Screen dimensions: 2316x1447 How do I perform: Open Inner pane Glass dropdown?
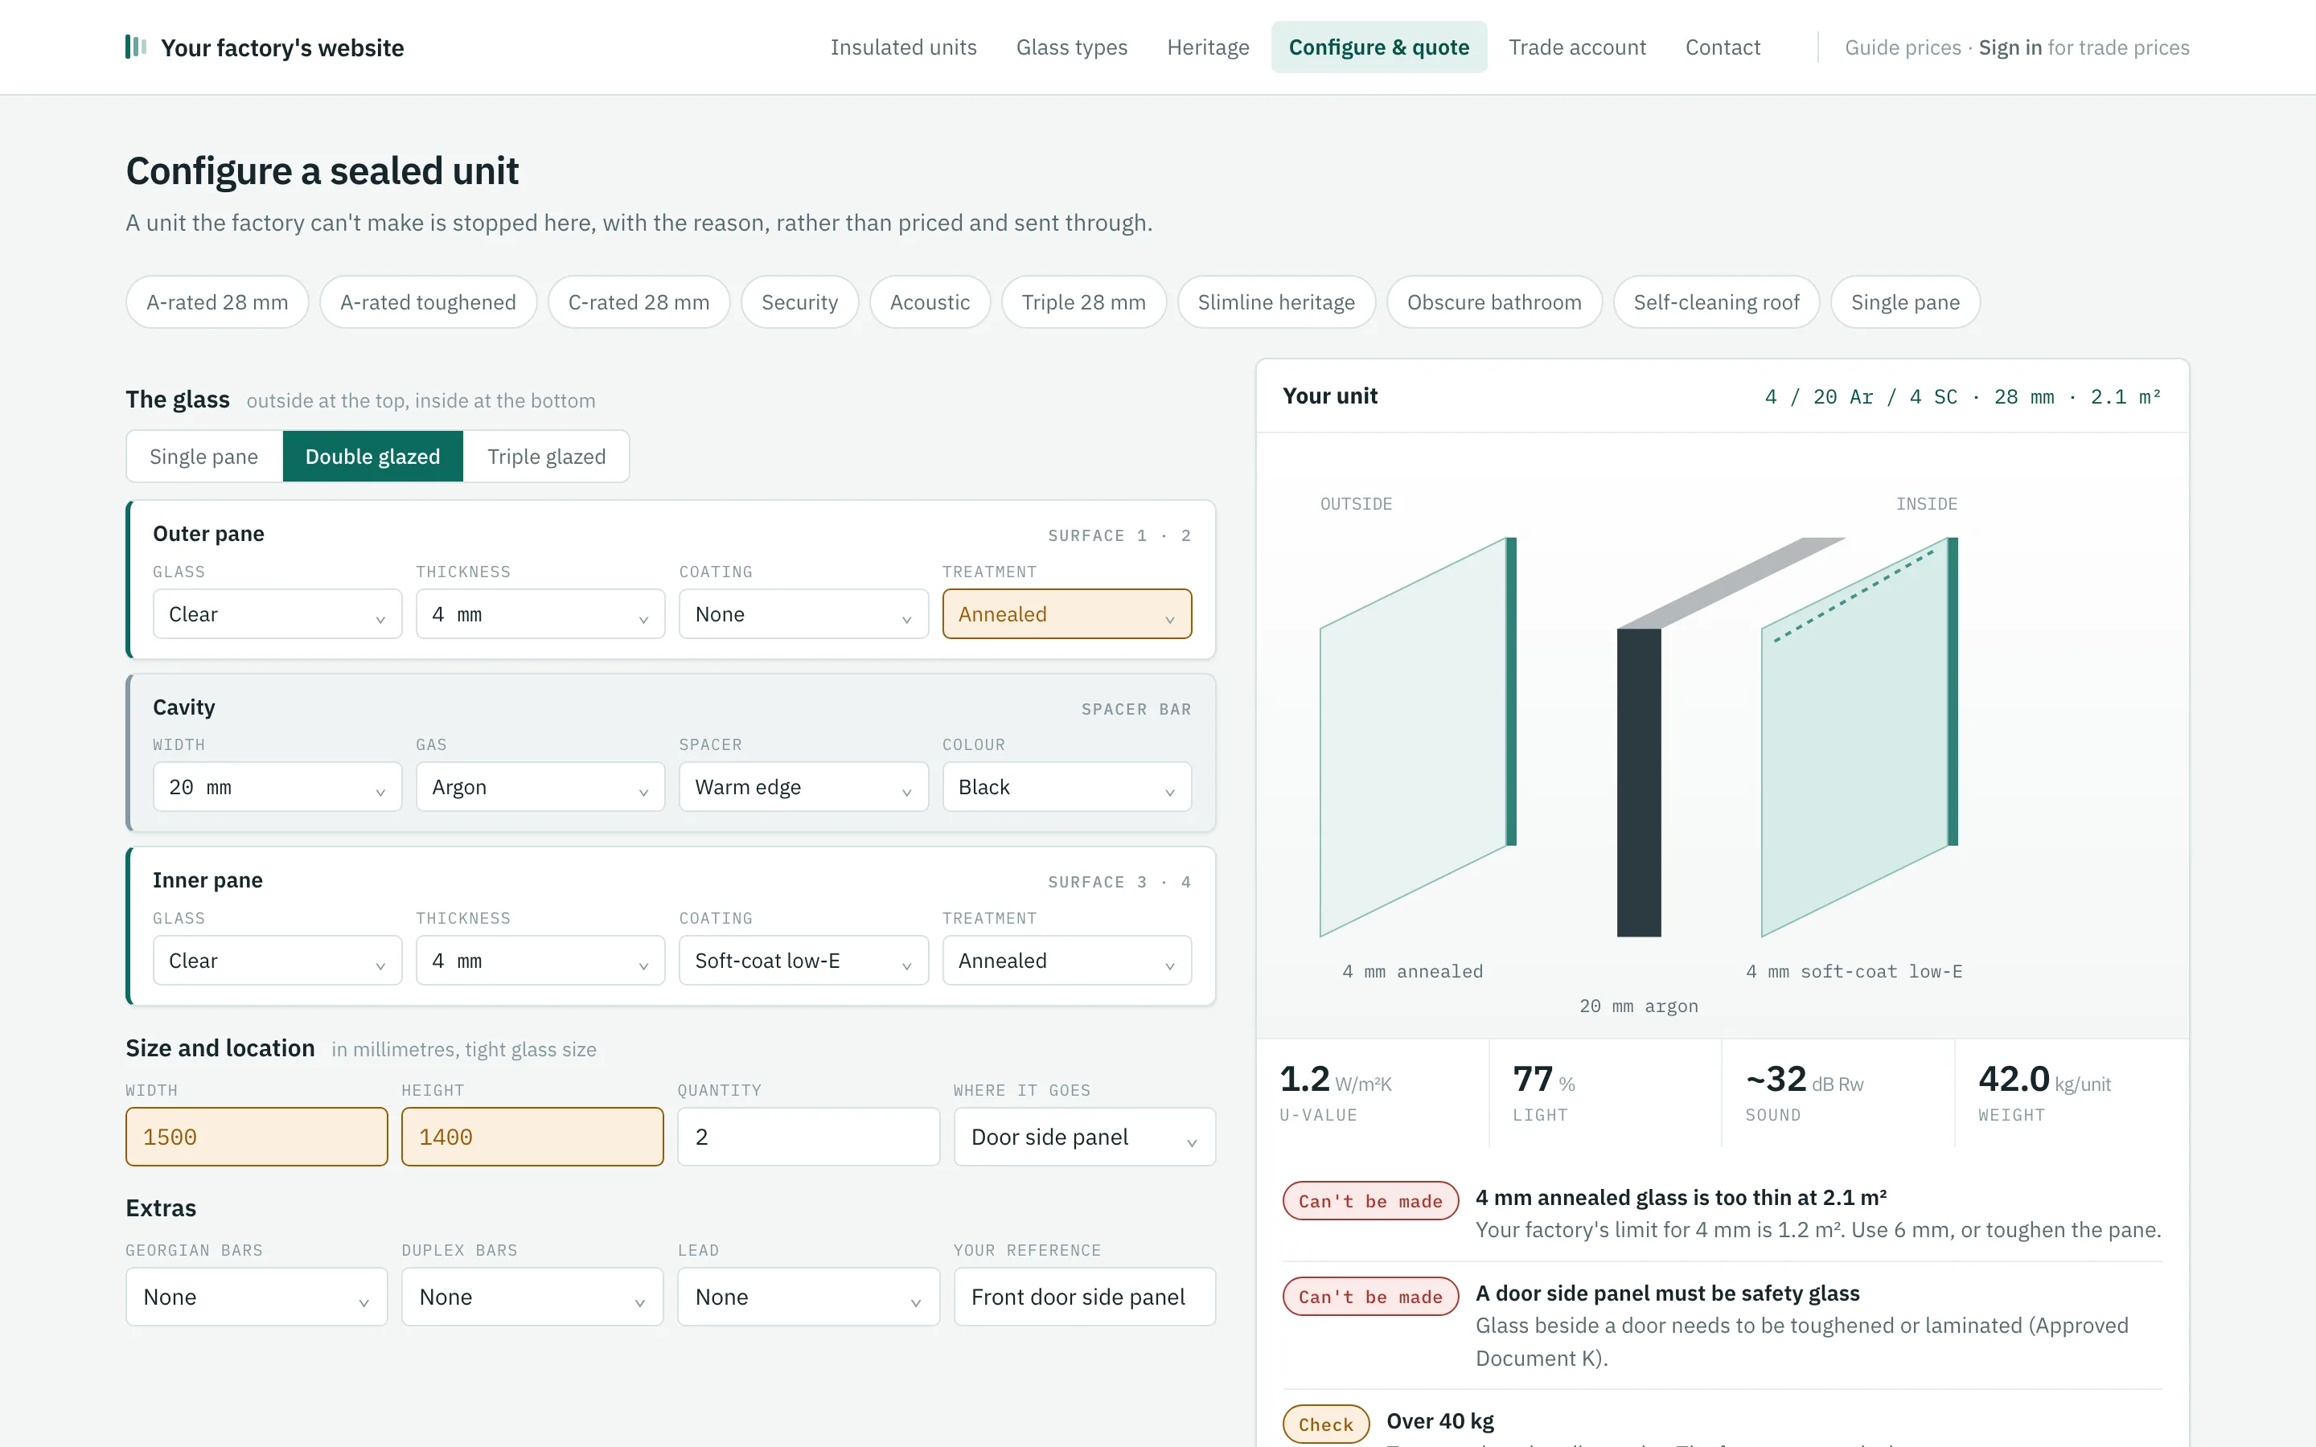[x=277, y=960]
